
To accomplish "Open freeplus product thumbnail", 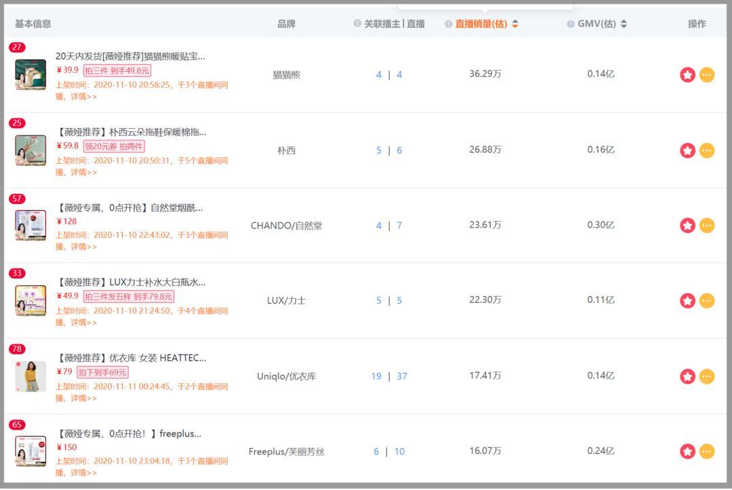I will point(30,451).
